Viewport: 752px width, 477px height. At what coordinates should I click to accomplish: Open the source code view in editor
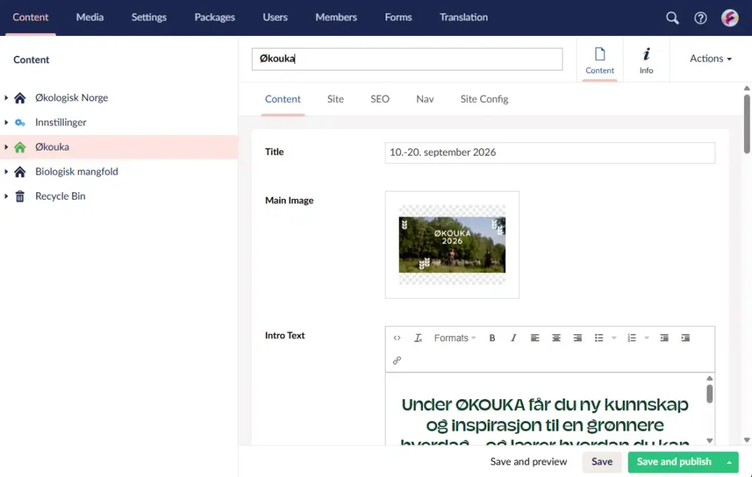[397, 338]
